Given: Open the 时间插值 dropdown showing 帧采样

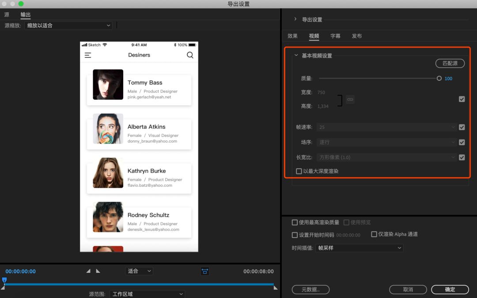Looking at the screenshot, I should [359, 248].
